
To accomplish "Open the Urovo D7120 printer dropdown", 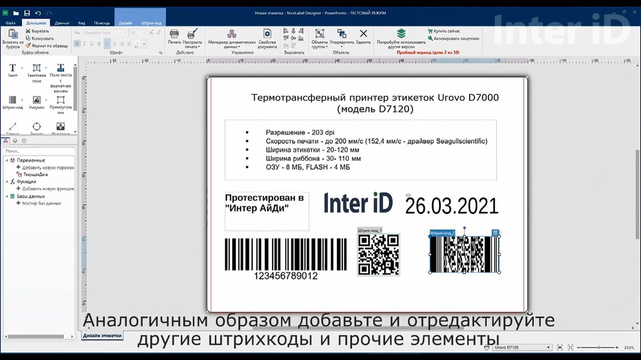I will pyautogui.click(x=522, y=347).
